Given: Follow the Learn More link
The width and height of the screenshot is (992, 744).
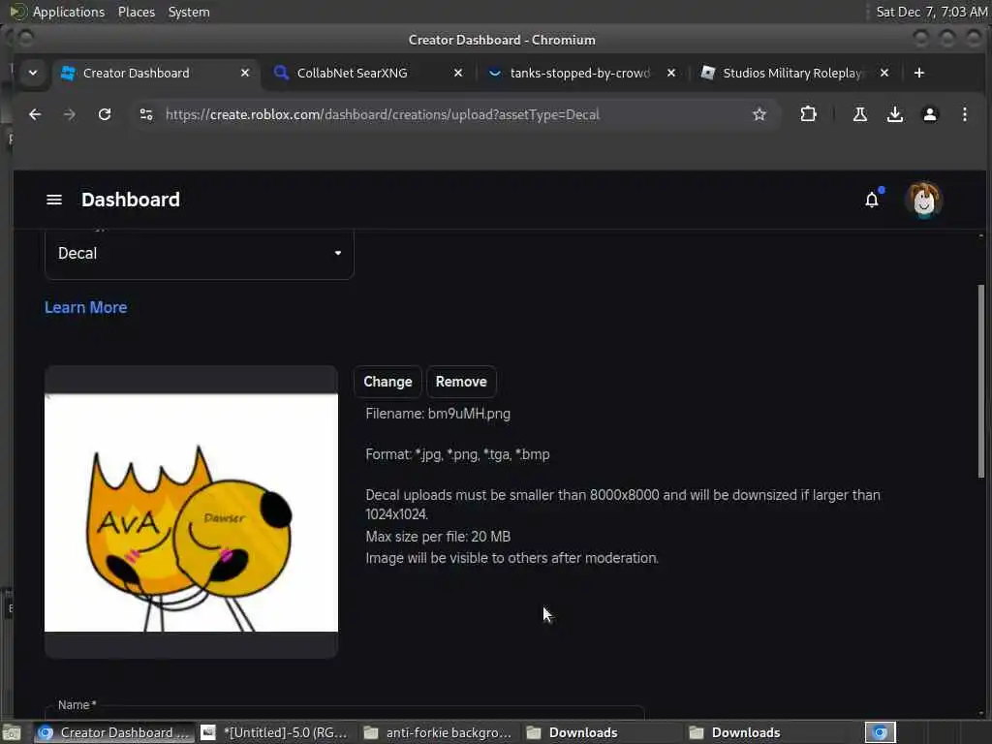Looking at the screenshot, I should (85, 307).
